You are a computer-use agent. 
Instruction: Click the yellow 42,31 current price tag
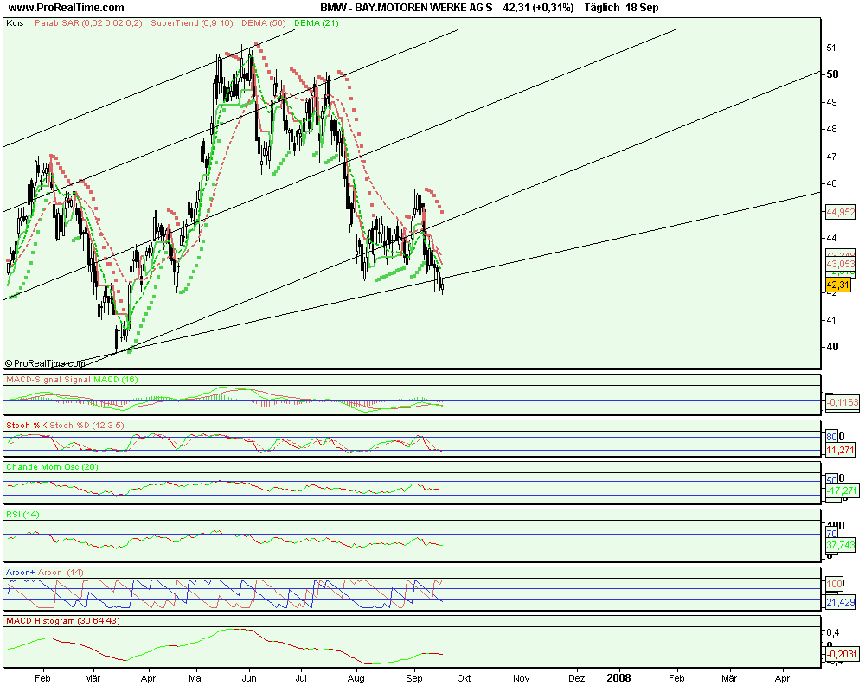click(837, 285)
